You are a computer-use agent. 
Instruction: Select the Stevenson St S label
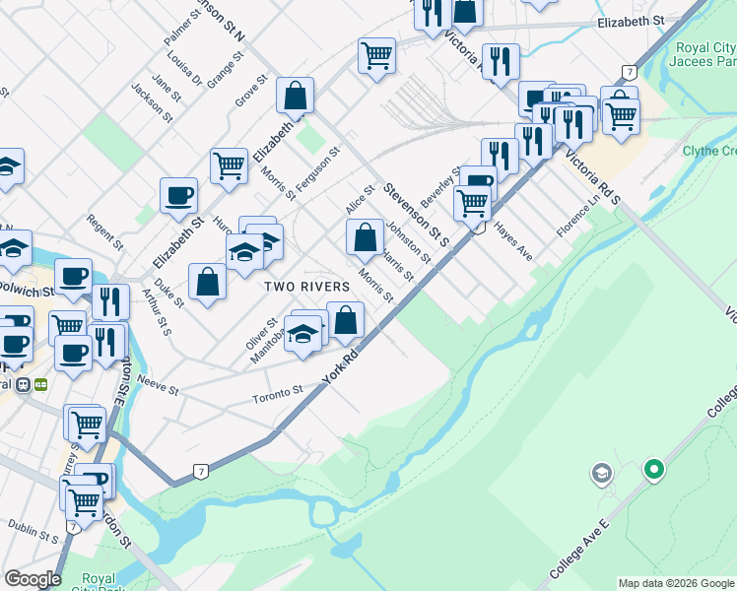click(416, 215)
